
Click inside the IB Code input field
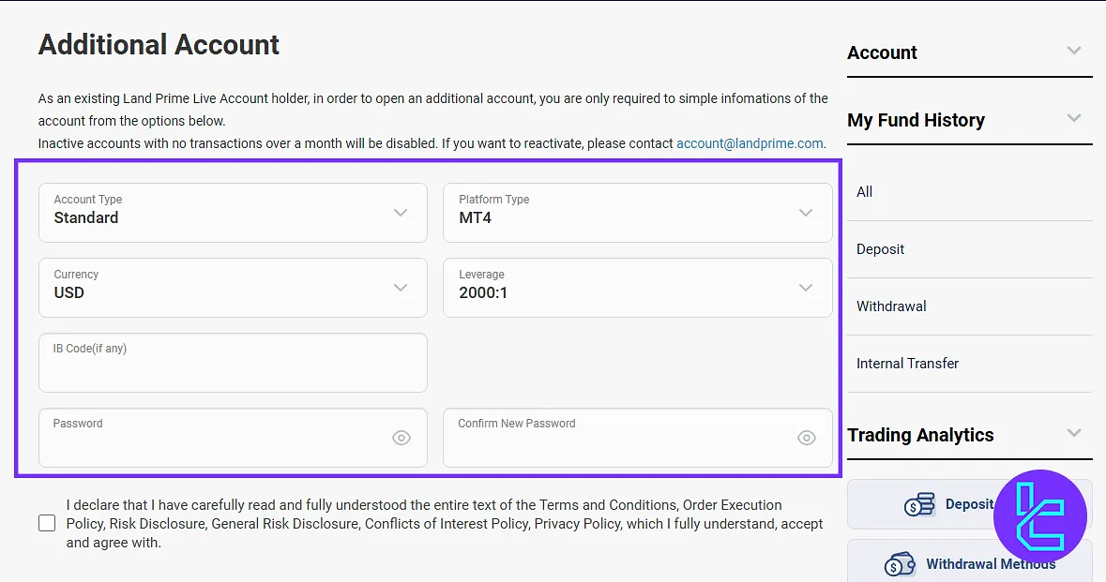tap(233, 368)
